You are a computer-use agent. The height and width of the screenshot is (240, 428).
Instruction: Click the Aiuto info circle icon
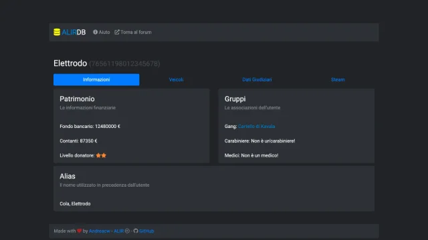click(95, 32)
